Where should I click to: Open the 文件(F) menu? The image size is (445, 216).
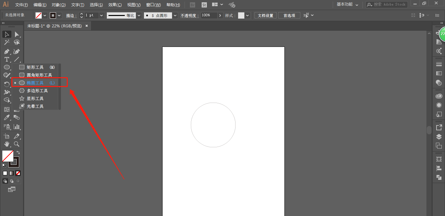coord(22,5)
